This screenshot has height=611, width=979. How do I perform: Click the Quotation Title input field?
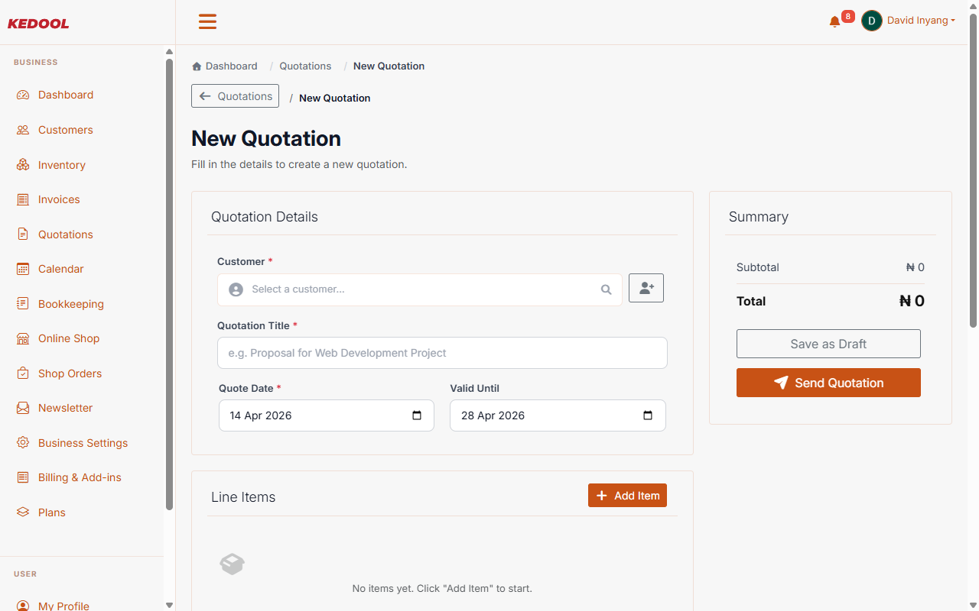(442, 353)
